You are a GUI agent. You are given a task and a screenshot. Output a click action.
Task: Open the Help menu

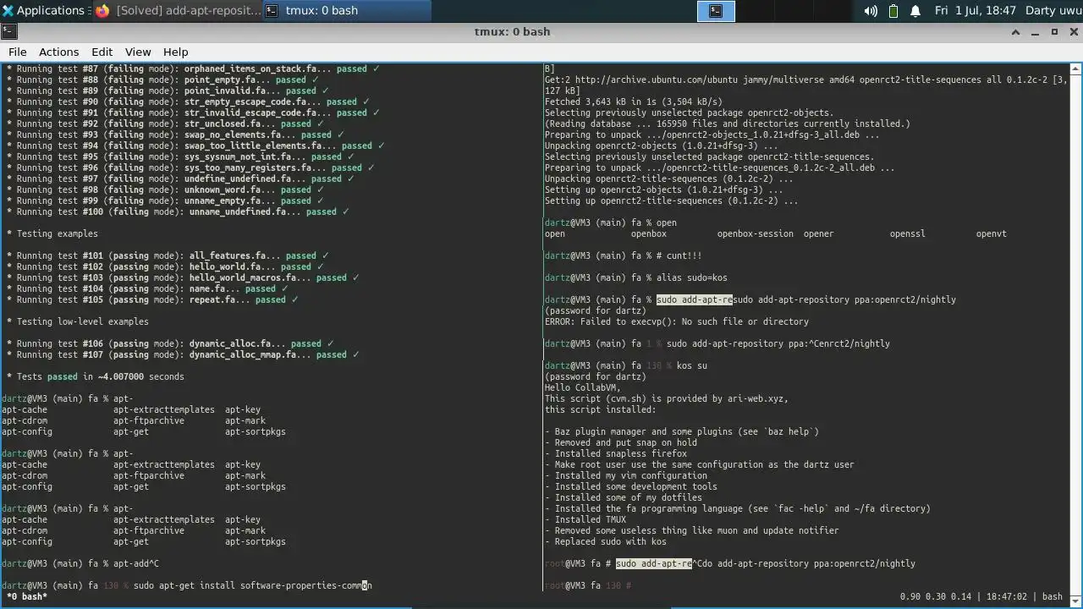[175, 52]
